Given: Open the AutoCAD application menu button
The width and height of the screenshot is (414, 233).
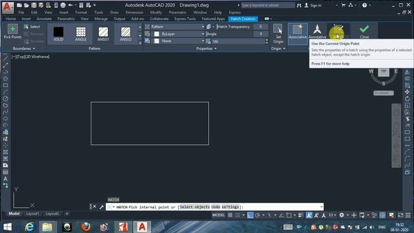Looking at the screenshot, I should coord(7,7).
